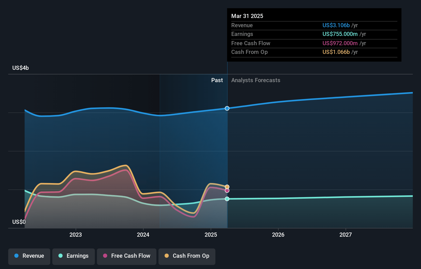Click the US$0 y-axis label
This screenshot has height=269, width=421.
pos(19,222)
